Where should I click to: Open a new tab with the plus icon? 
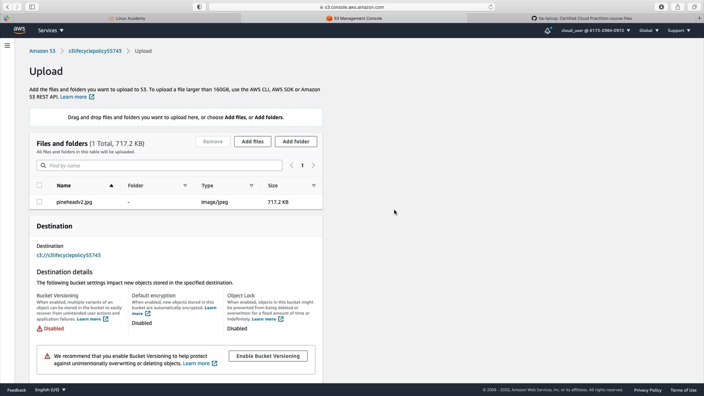699,18
